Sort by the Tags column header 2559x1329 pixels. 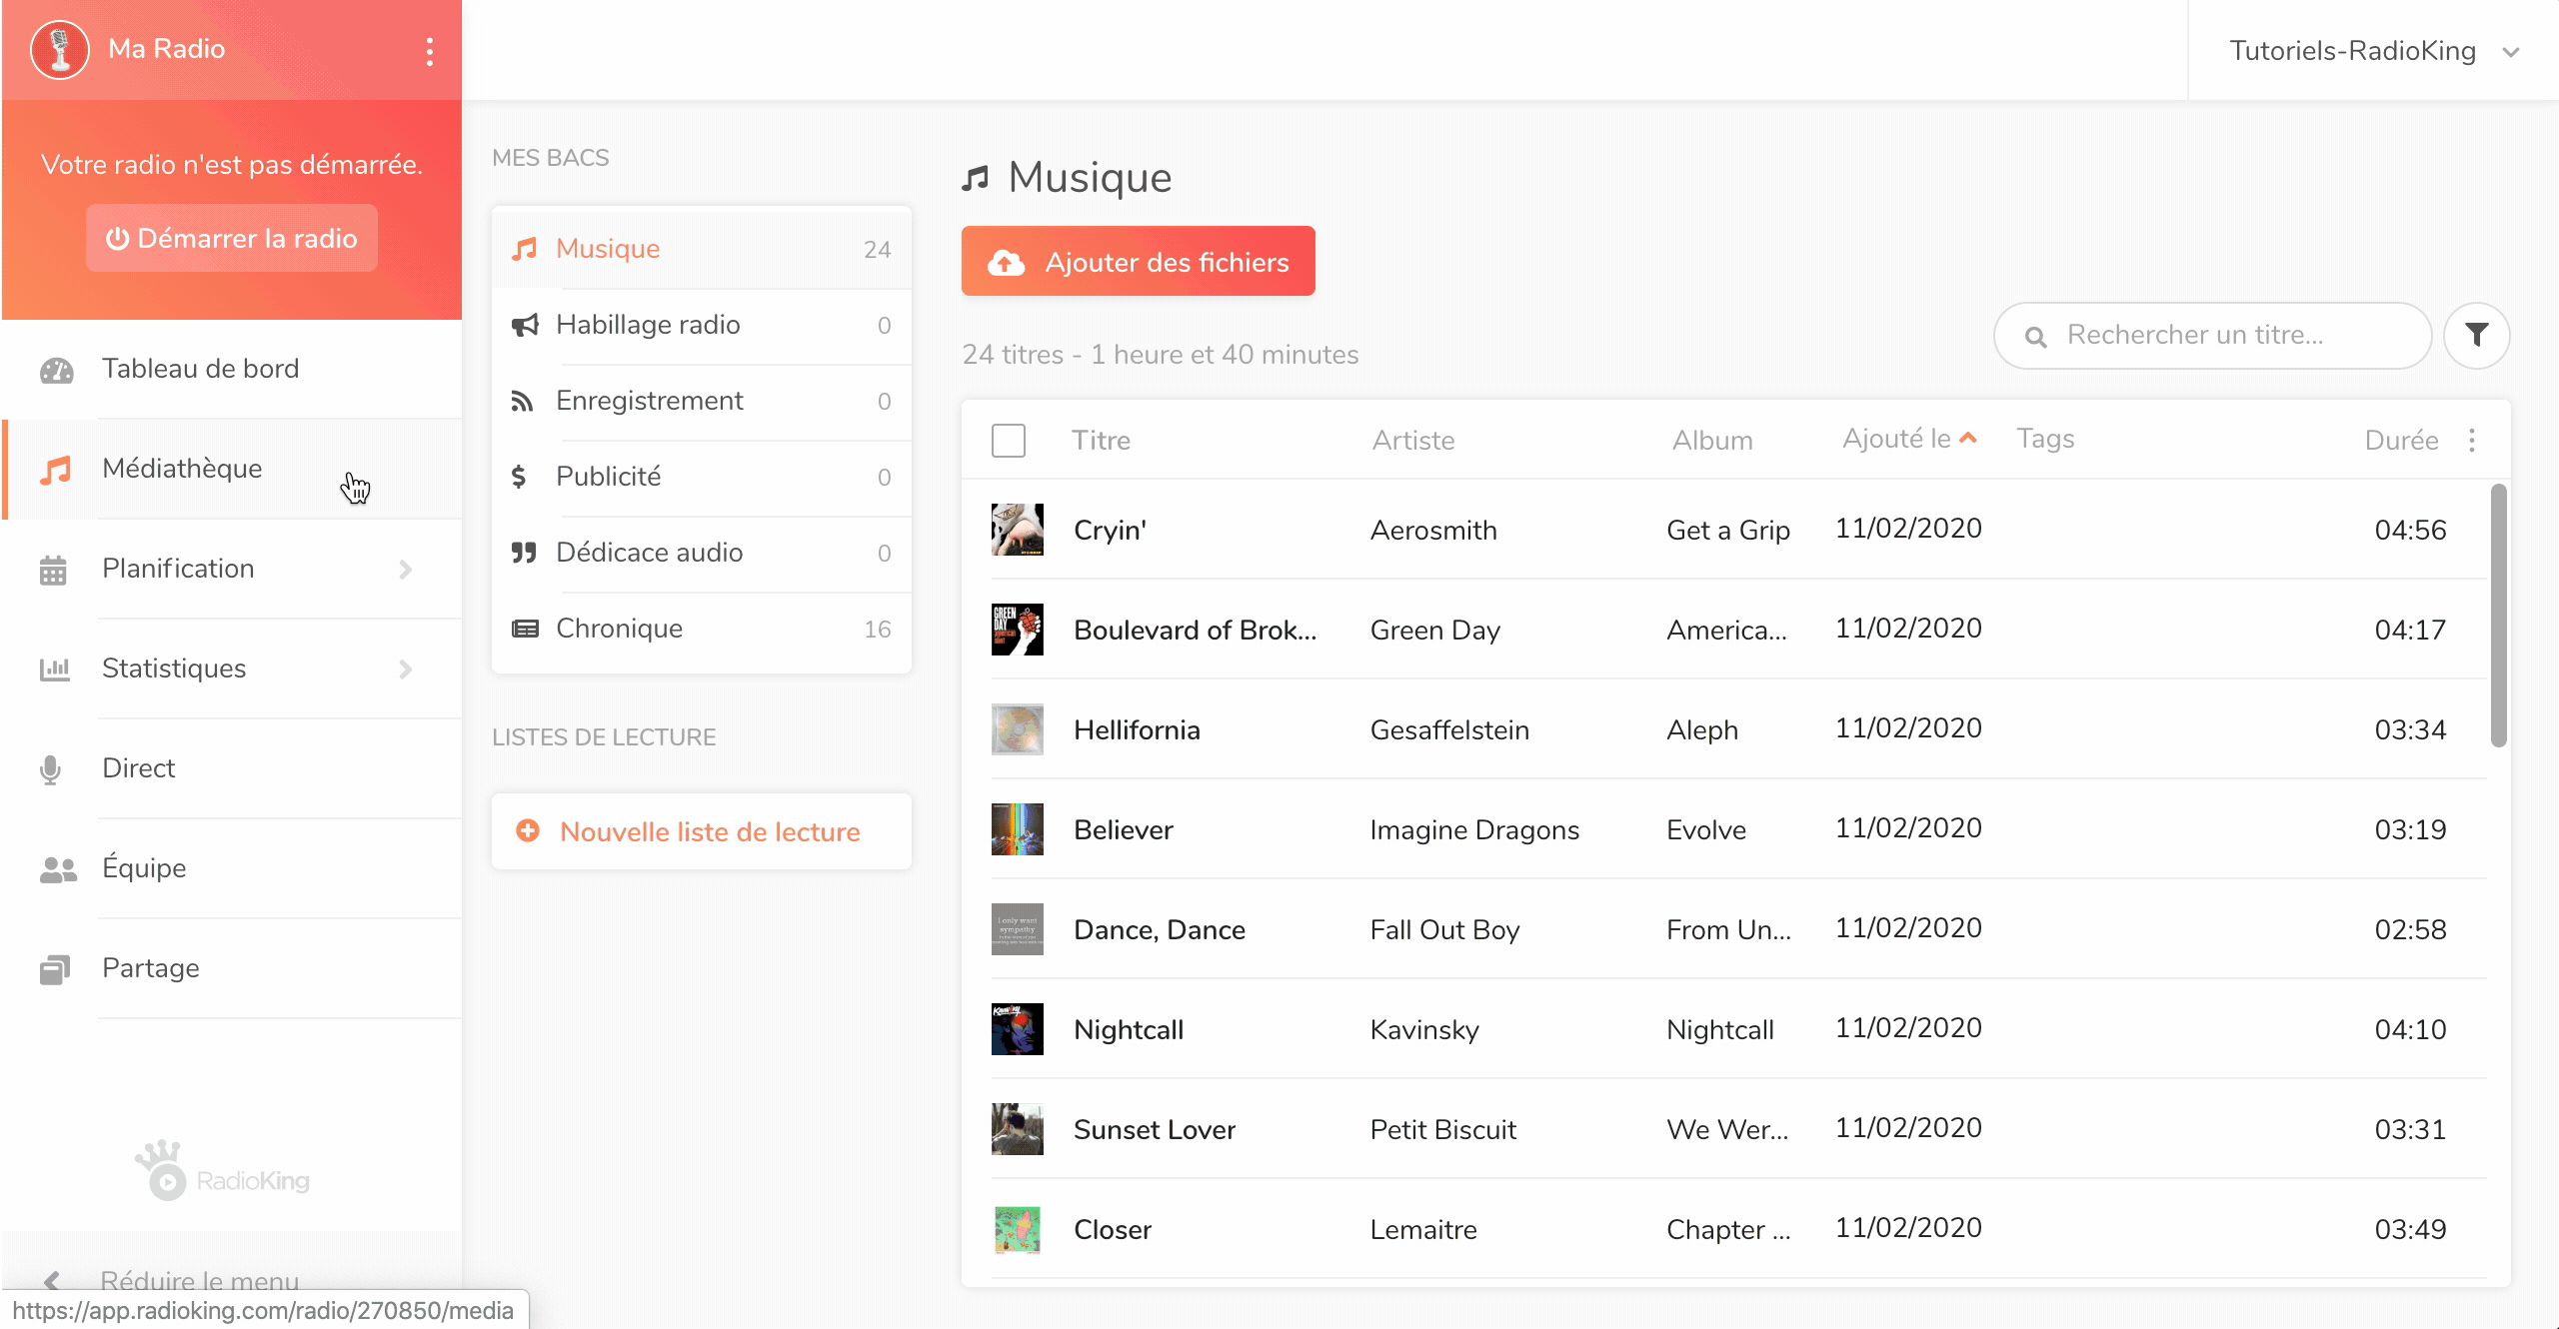(2045, 439)
